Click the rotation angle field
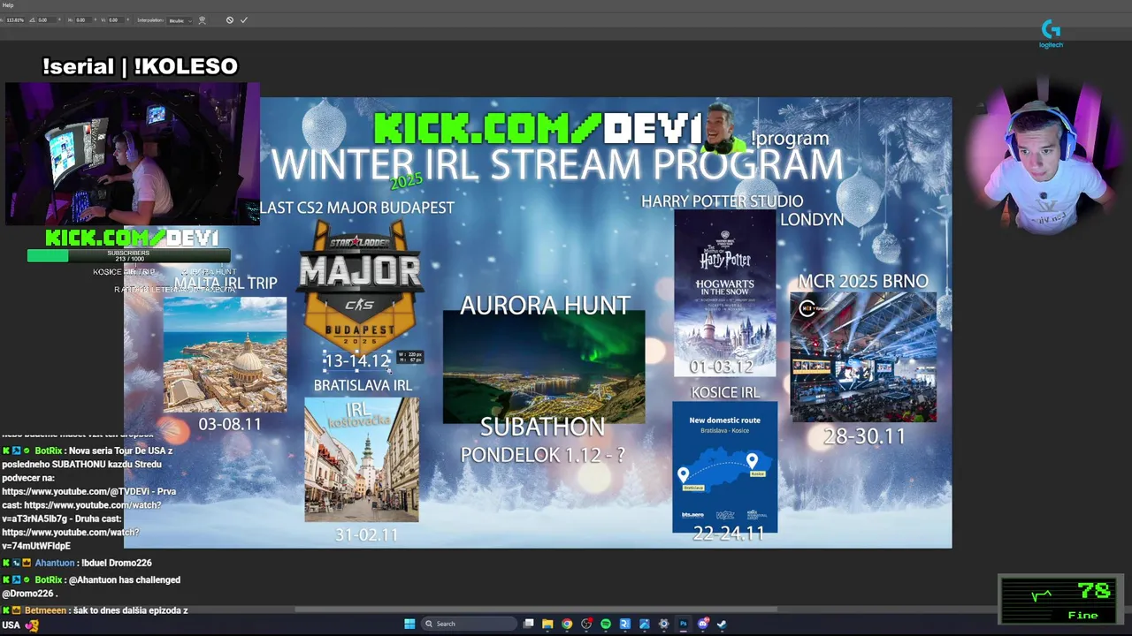1132x636 pixels. click(x=47, y=20)
